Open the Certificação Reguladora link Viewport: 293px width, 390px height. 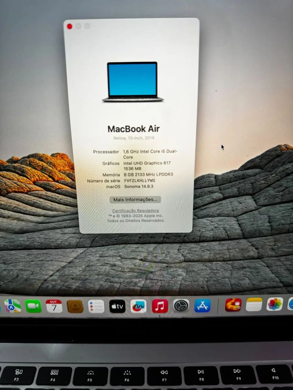tap(136, 211)
